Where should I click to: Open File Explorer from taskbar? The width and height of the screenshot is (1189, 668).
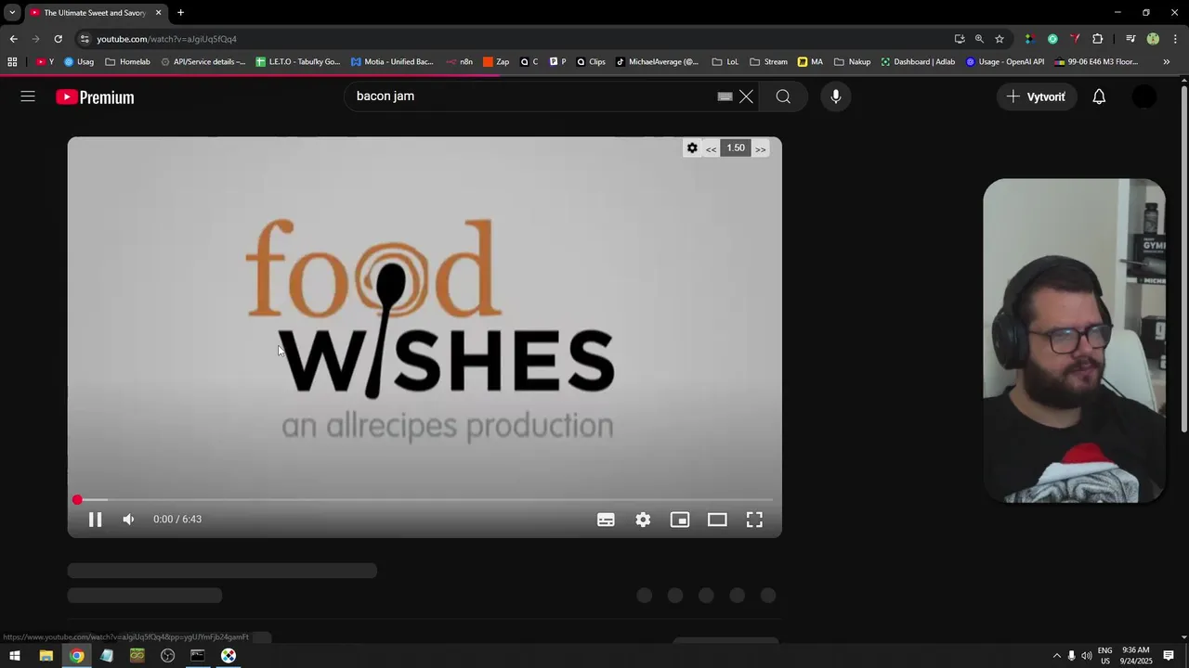coord(46,656)
